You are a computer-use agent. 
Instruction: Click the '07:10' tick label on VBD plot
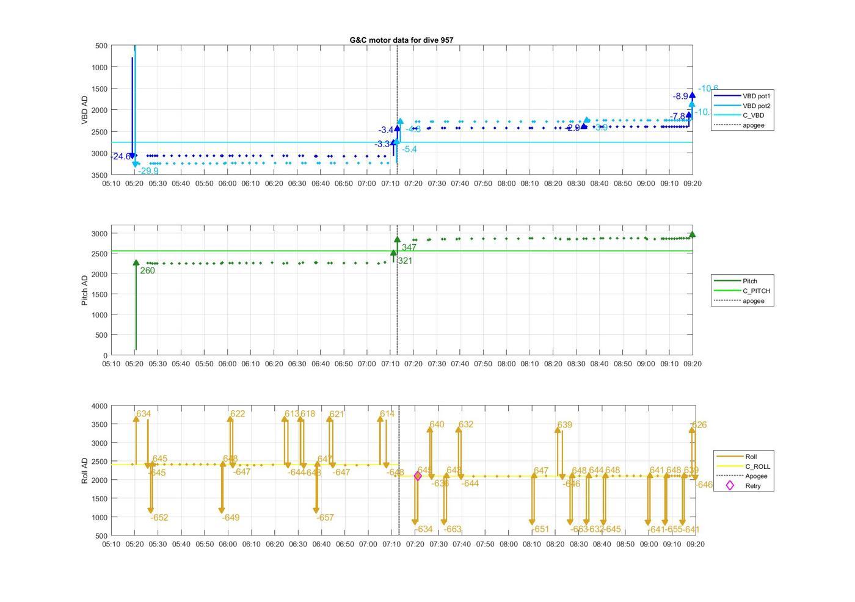(x=390, y=183)
